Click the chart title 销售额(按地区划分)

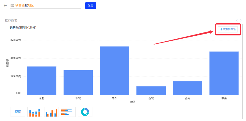[x=23, y=28]
